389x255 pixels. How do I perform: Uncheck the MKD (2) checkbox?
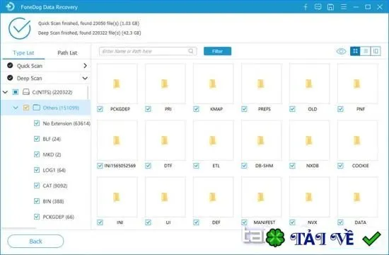(x=37, y=154)
